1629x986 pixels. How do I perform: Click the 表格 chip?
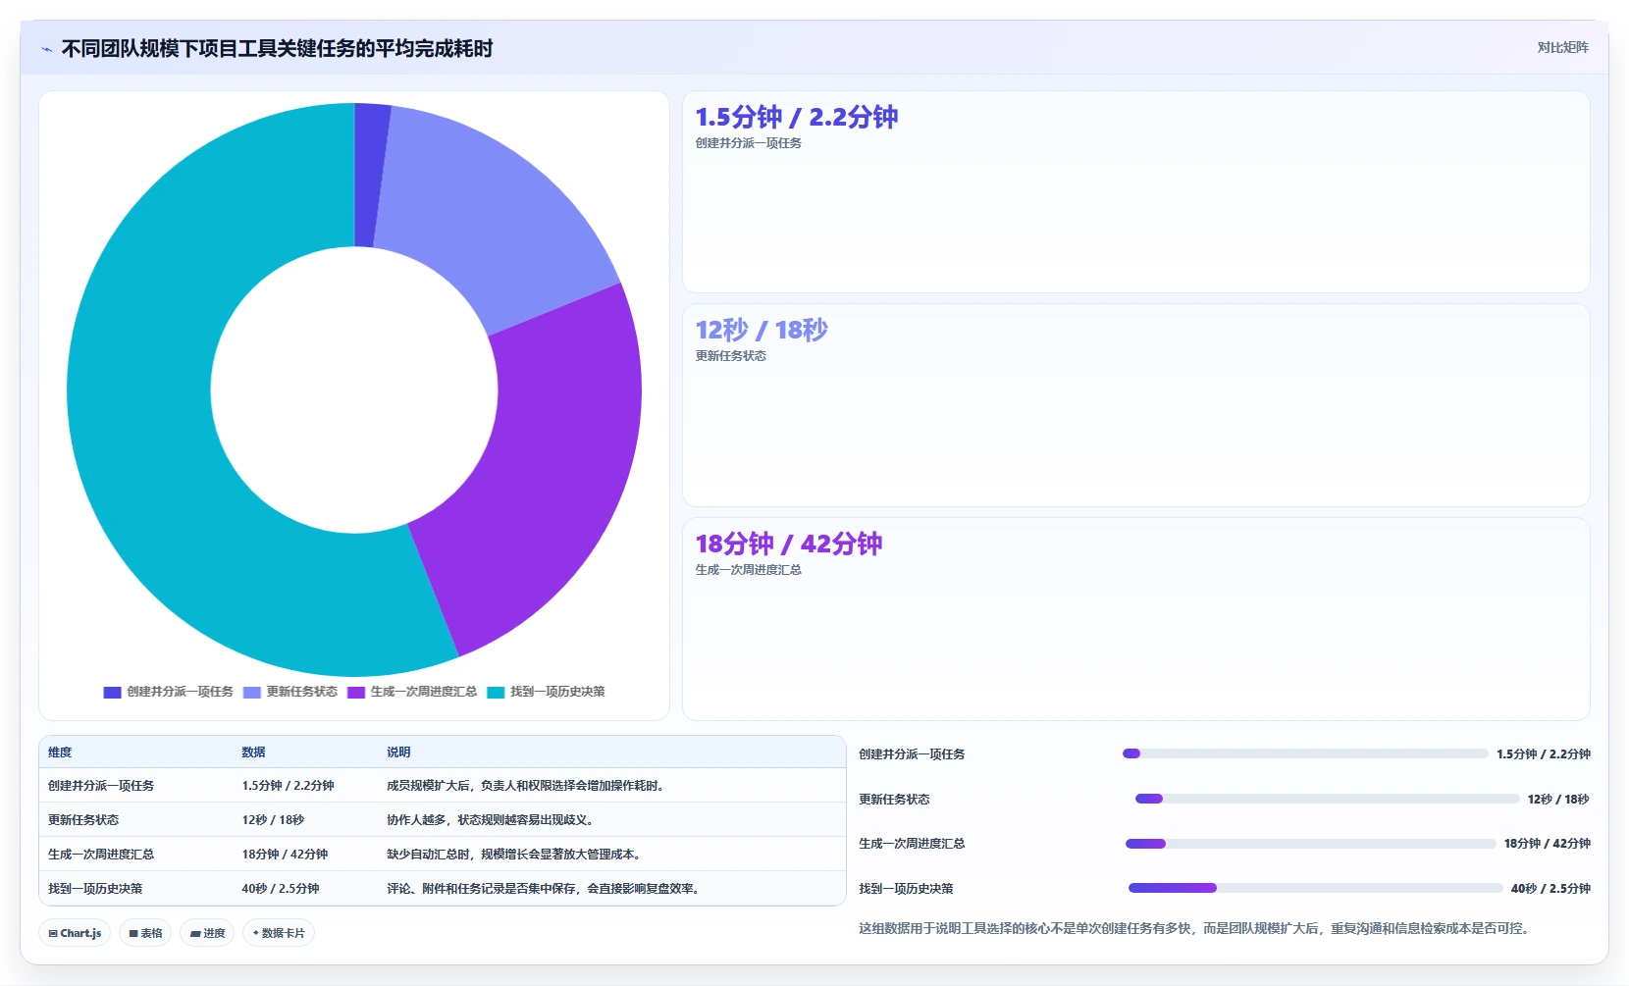(145, 933)
